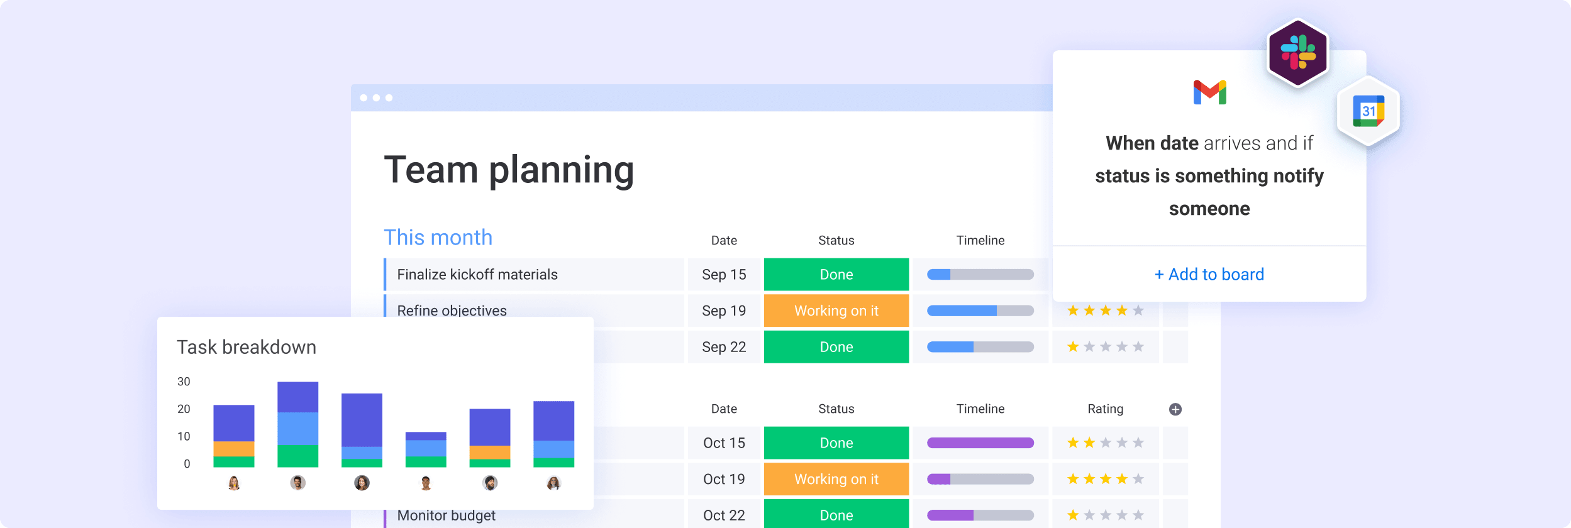This screenshot has width=1571, height=528.
Task: Click the first avatar in Task breakdown chart
Action: click(x=234, y=484)
